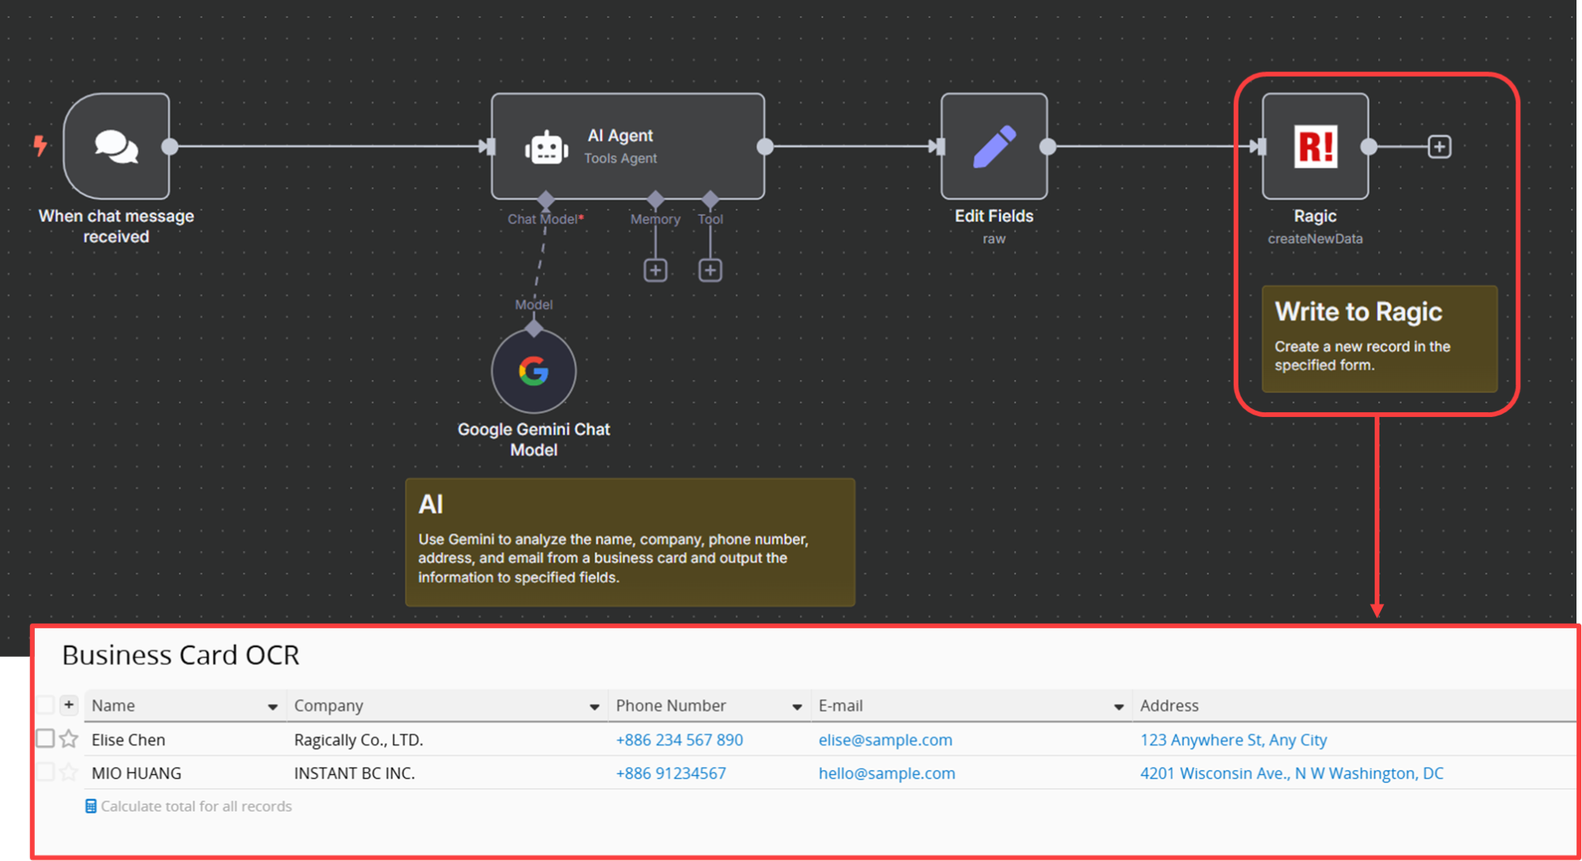Add a Tool sub-node with plus button
This screenshot has width=1582, height=861.
click(x=710, y=271)
